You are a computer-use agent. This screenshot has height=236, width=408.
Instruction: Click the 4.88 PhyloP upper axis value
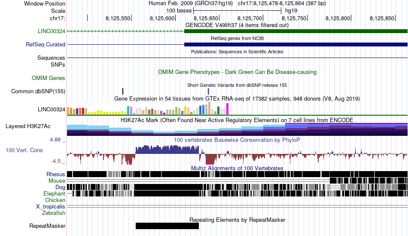pyautogui.click(x=55, y=140)
